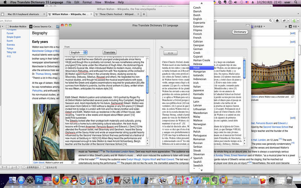
Task: Open Dashboard from the Dock
Action: 30,180
